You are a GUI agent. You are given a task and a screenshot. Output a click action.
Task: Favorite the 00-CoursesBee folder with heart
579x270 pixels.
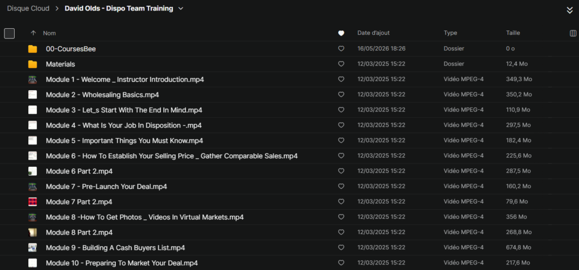[341, 48]
